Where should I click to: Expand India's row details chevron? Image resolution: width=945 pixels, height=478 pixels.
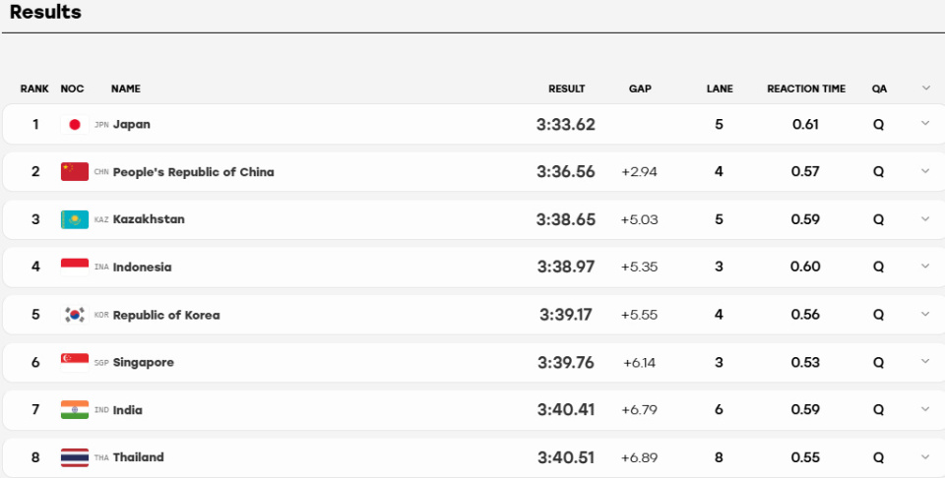(x=925, y=409)
